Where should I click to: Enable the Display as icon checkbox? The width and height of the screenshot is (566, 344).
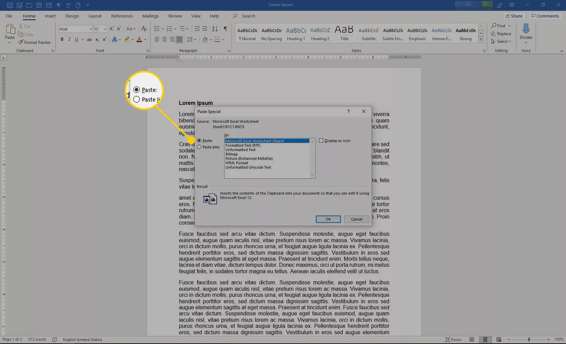[321, 140]
